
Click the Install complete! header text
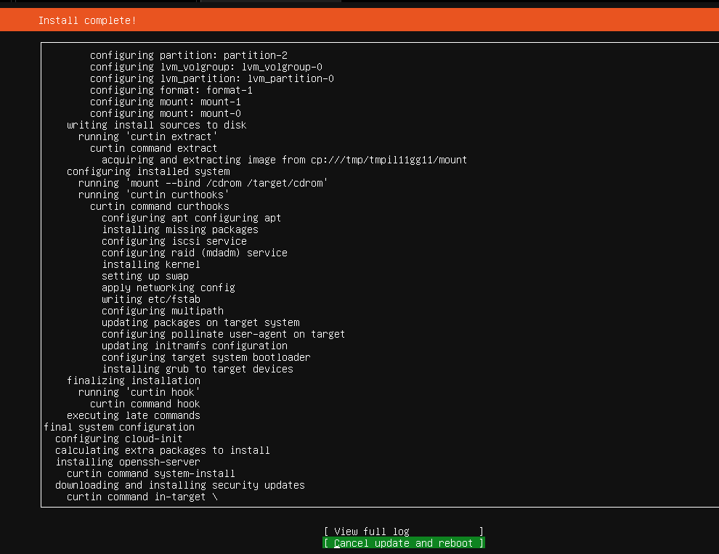87,20
